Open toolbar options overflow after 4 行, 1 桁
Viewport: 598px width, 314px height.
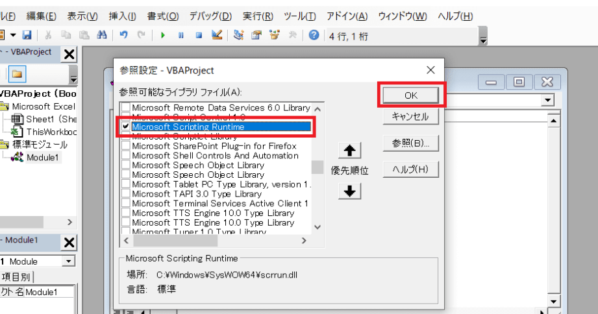pos(483,36)
